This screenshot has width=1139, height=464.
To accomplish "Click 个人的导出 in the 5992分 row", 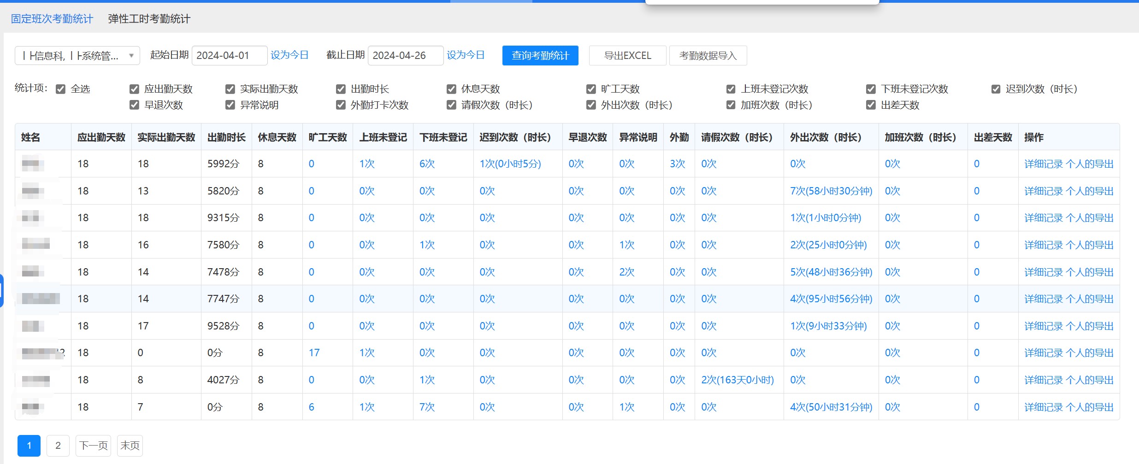I will tap(1090, 164).
